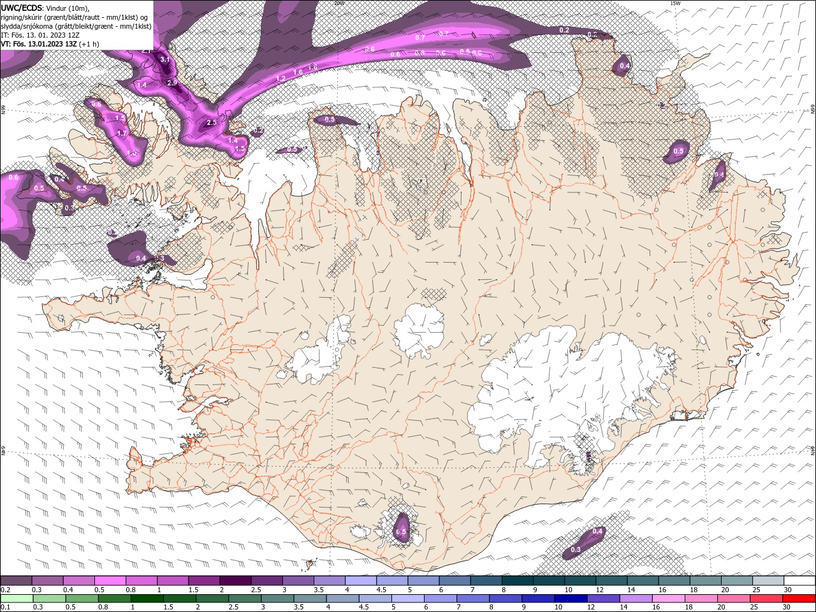Viewport: 816px width, 612px height.
Task: Select the lower legend swatch labeled 8
Action: [x=506, y=599]
